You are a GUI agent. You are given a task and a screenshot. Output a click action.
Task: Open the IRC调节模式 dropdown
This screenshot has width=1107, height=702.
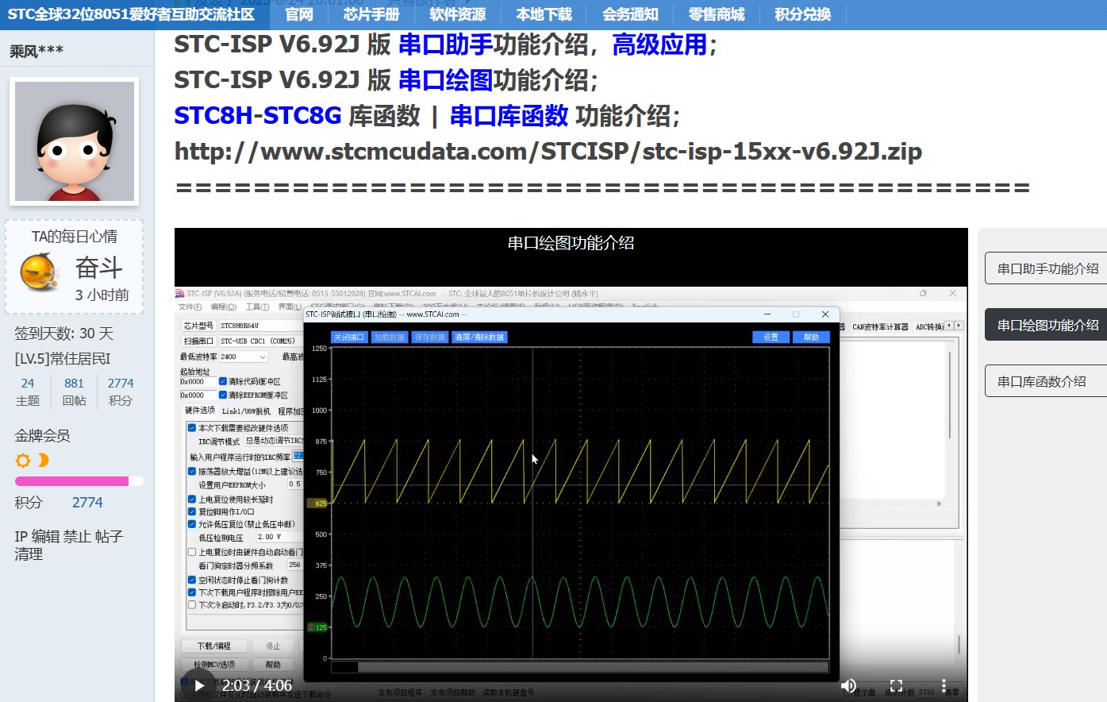(274, 442)
